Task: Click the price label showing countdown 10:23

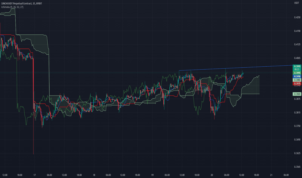Action: [x=297, y=68]
